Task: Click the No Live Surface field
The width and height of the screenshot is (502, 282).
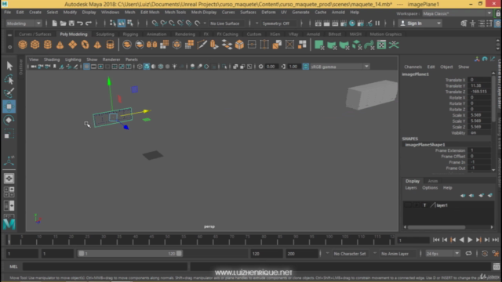Action: coord(225,23)
